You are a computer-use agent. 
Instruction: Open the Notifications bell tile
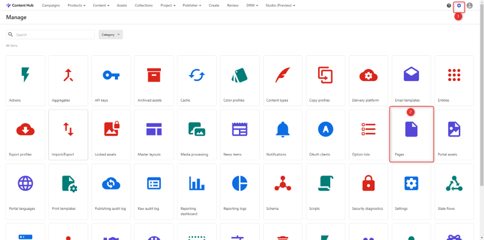283,135
